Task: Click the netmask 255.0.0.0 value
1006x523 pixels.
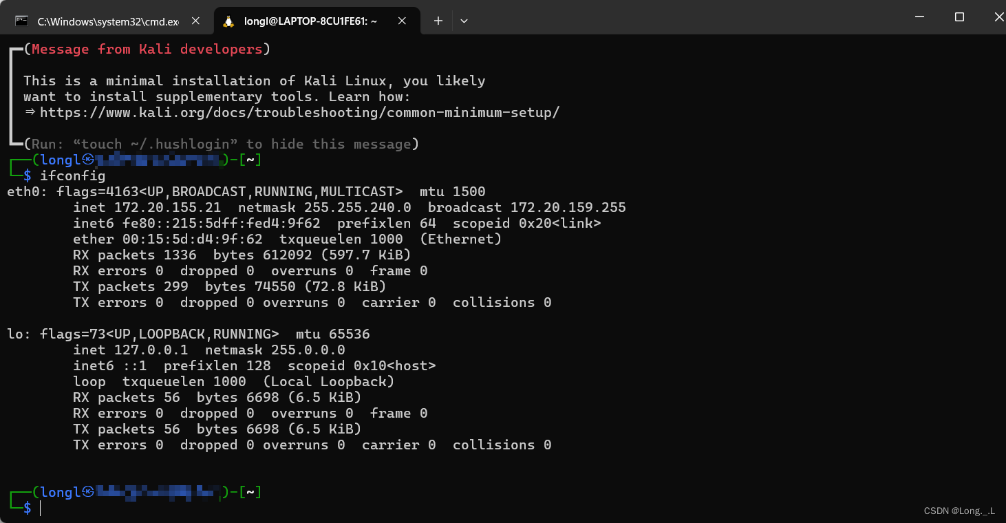Action: [308, 350]
